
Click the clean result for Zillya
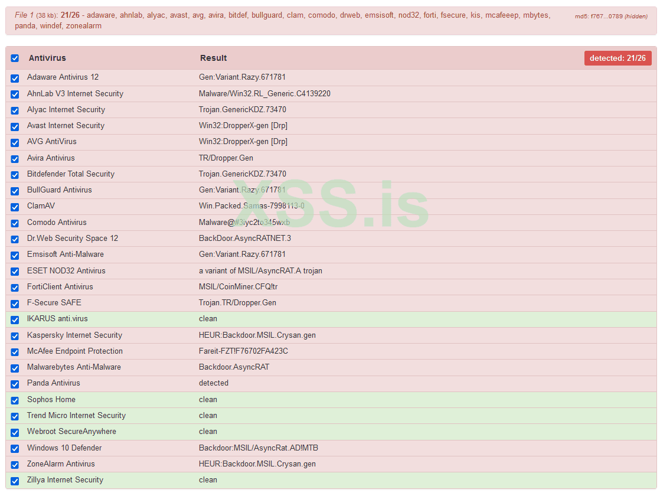tap(208, 480)
